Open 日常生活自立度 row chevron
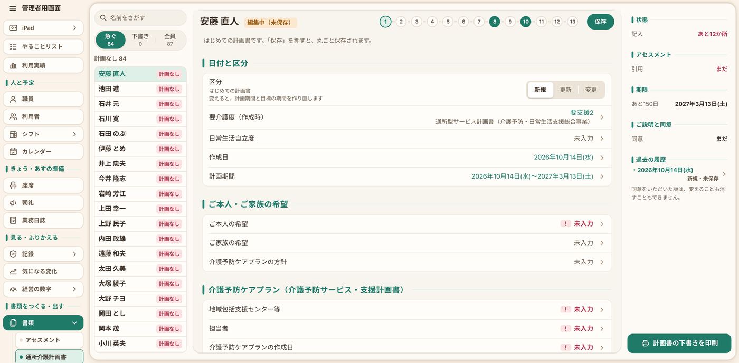 602,139
